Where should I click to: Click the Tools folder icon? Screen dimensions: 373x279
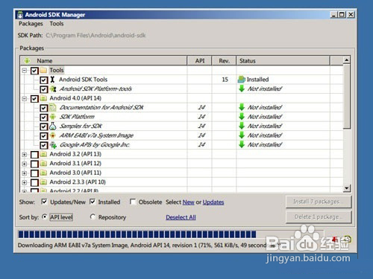(43, 70)
